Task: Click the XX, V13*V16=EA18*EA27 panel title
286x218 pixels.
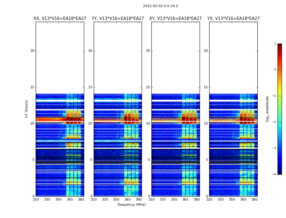Action: (x=60, y=19)
